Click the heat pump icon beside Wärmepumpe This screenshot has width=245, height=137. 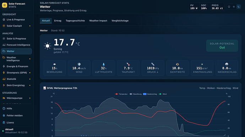(4, 98)
